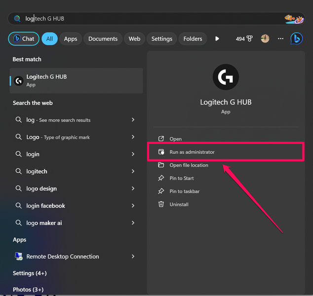The height and width of the screenshot is (296, 313).
Task: Click Pin to taskbar option
Action: [x=184, y=191]
